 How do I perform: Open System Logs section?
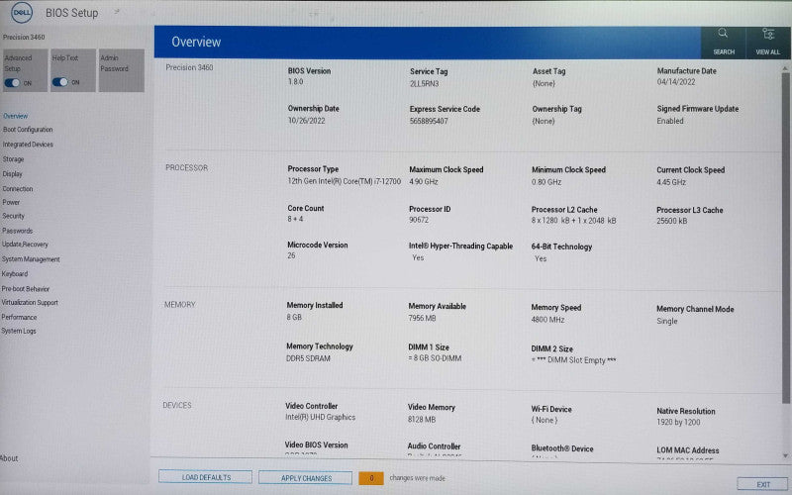(x=18, y=331)
